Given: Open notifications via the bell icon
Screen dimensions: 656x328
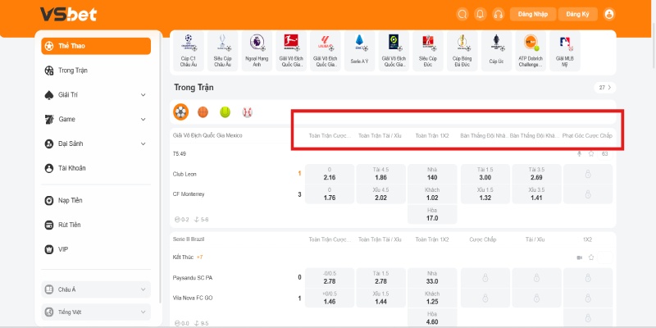Looking at the screenshot, I should point(481,14).
